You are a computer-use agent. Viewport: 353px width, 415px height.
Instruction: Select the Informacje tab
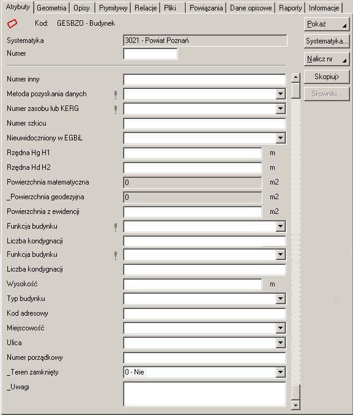click(x=324, y=8)
